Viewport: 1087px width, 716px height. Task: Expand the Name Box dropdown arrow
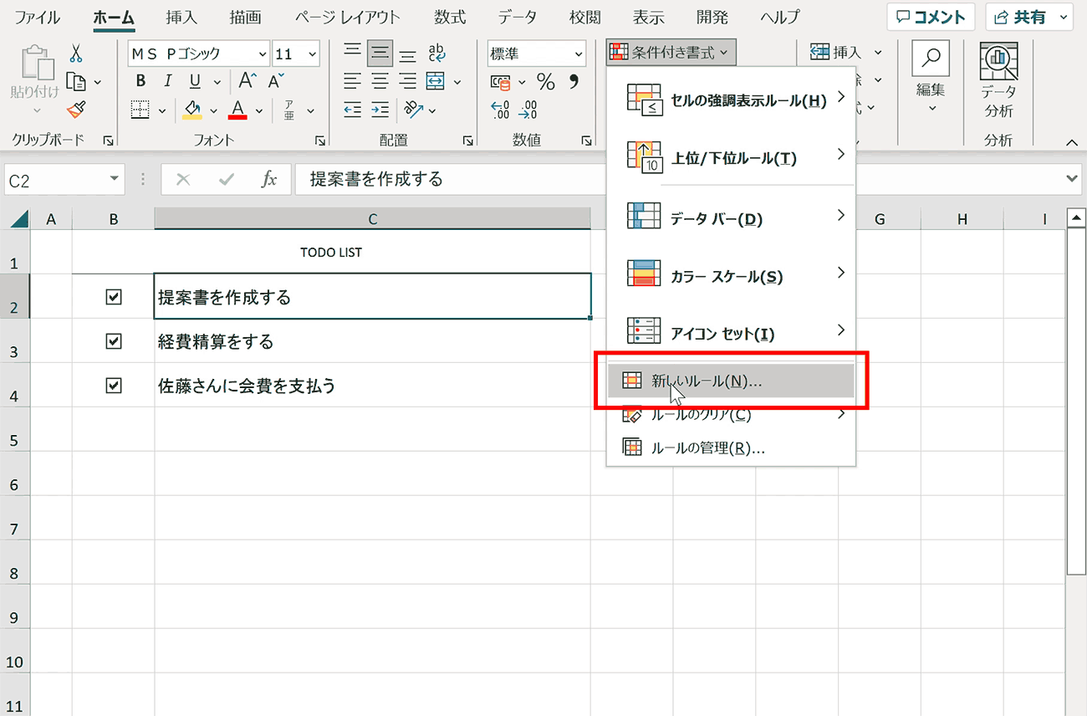[115, 179]
